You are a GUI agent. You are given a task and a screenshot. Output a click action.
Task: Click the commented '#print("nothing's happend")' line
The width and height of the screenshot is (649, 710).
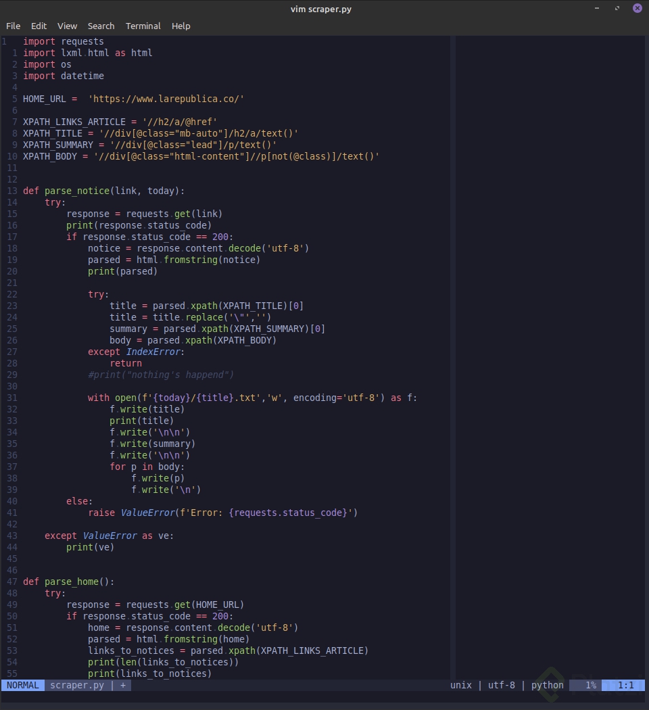coord(161,375)
